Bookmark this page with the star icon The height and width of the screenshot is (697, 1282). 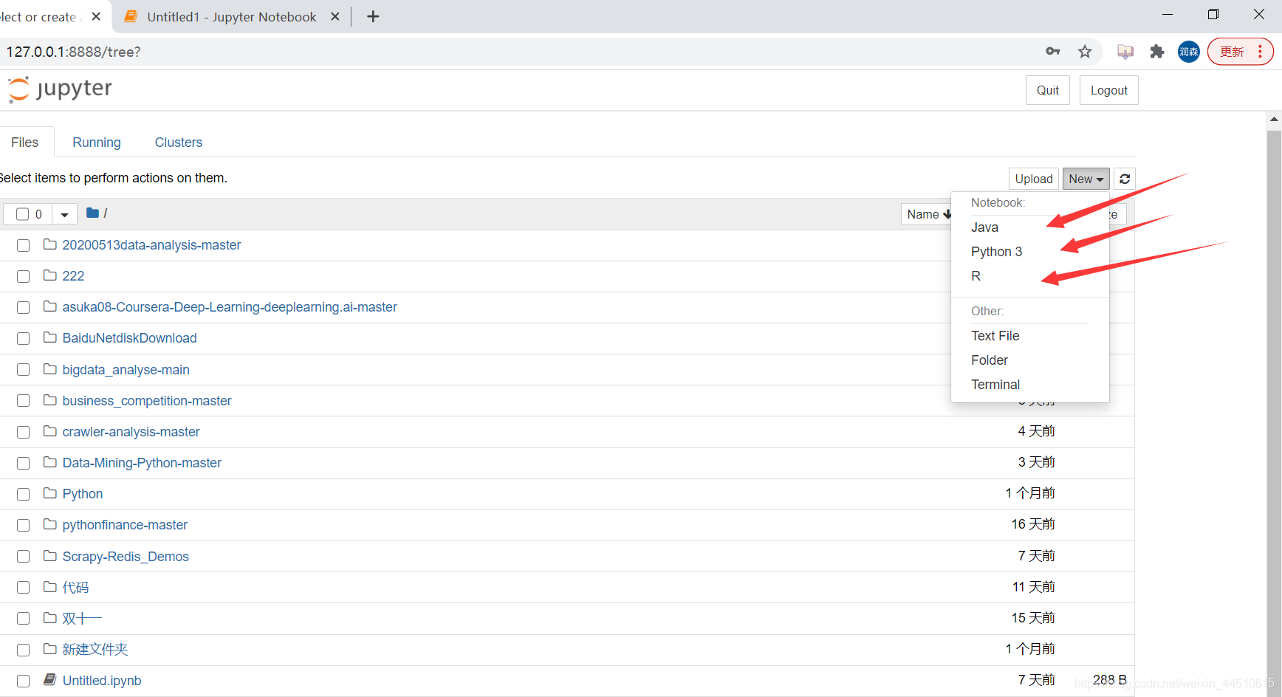point(1085,52)
